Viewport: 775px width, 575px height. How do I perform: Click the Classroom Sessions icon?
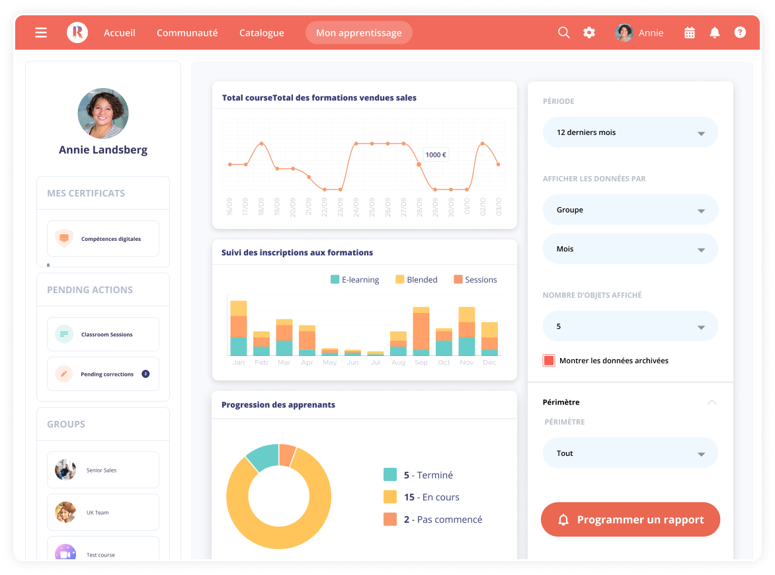(64, 334)
